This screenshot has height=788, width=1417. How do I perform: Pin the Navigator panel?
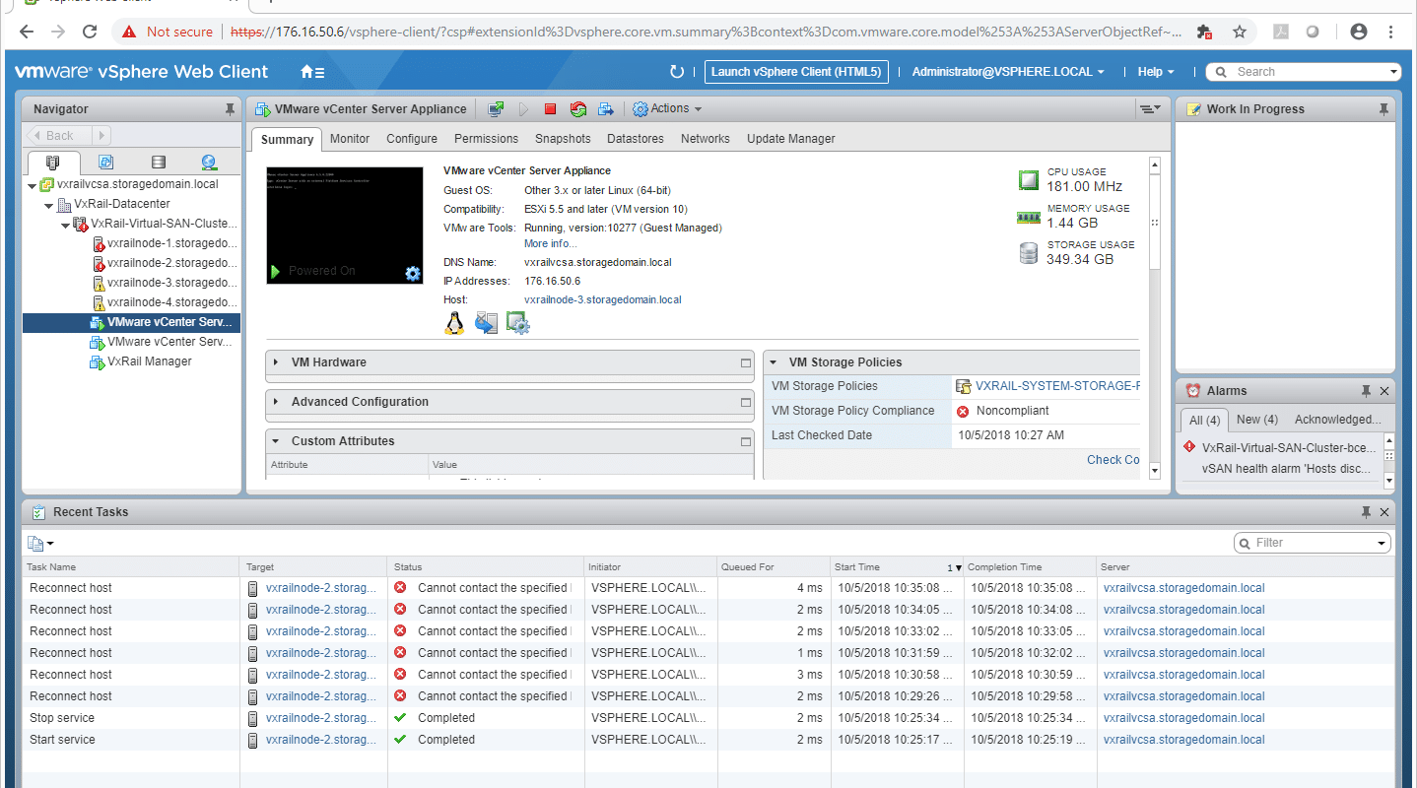pyautogui.click(x=230, y=109)
